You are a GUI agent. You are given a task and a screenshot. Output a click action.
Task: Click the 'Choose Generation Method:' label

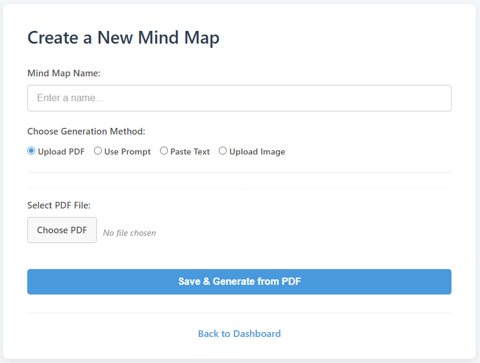[x=86, y=132]
